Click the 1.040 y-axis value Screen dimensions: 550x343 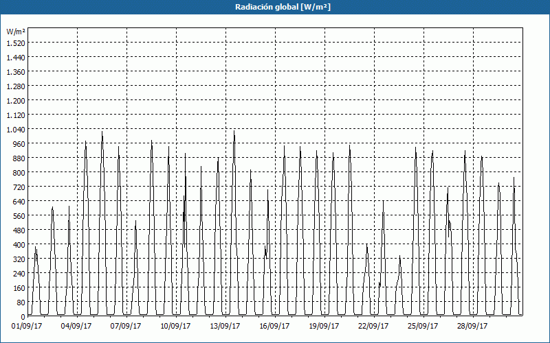[16, 129]
